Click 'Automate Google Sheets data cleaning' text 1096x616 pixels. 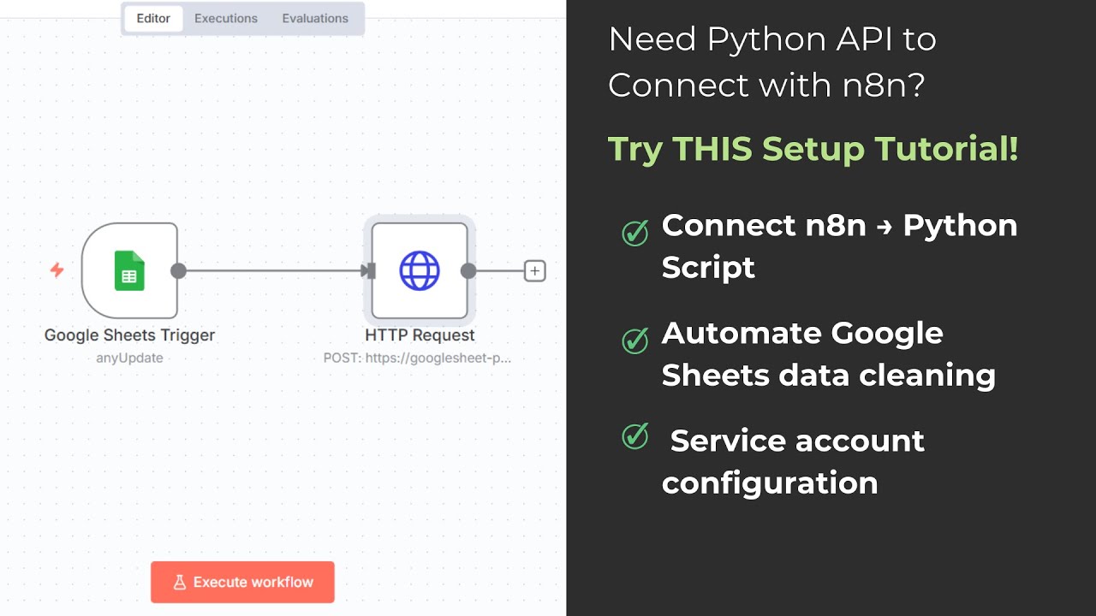829,354
